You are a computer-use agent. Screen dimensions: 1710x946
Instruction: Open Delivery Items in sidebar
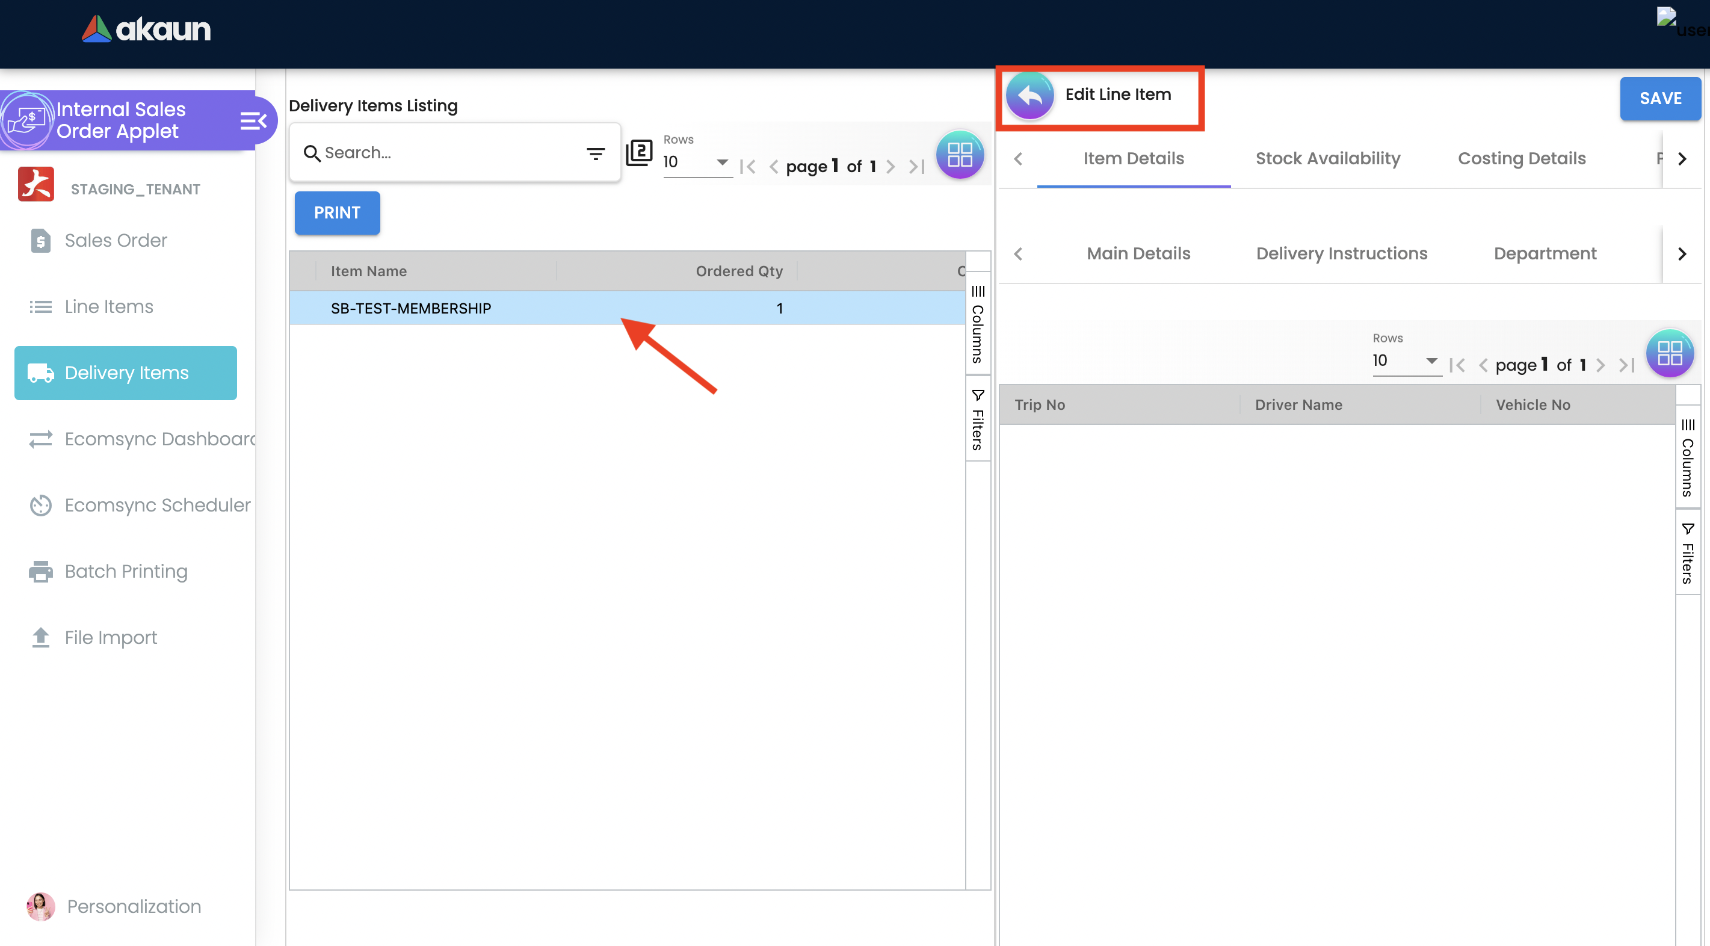pyautogui.click(x=126, y=373)
